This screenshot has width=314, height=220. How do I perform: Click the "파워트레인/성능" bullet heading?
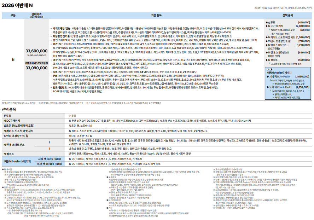tap(62, 28)
